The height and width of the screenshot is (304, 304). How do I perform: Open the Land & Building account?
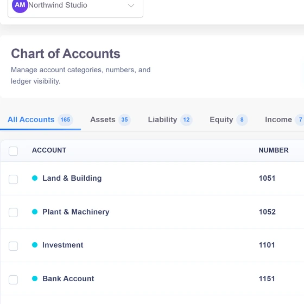72,178
